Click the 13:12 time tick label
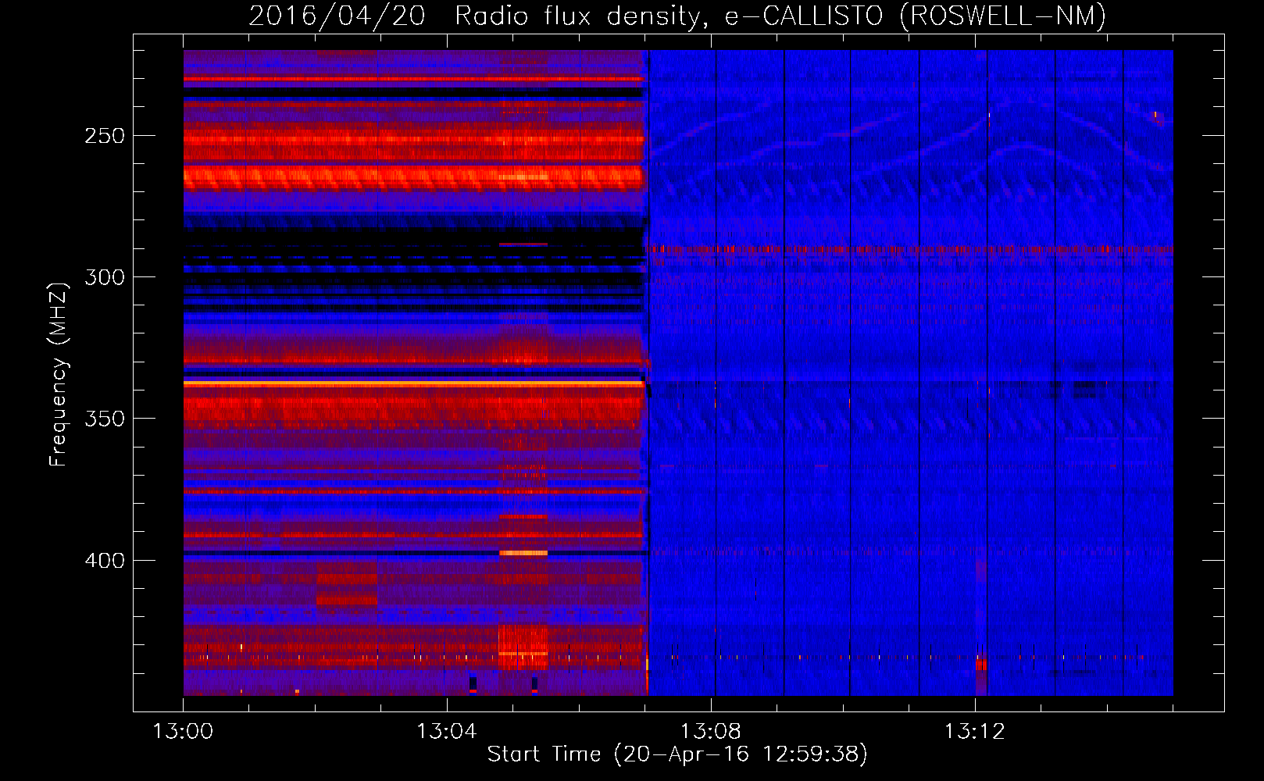 point(975,732)
